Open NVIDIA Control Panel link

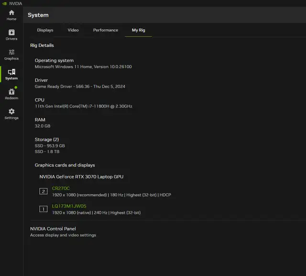(x=53, y=229)
